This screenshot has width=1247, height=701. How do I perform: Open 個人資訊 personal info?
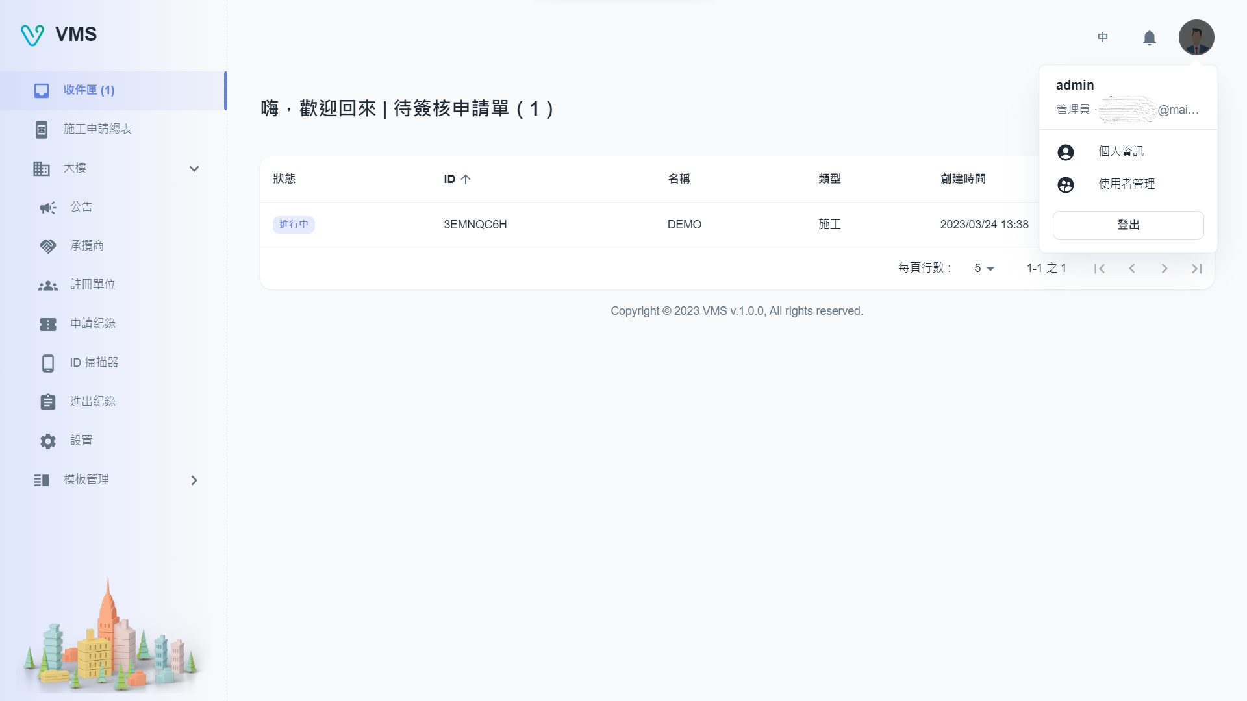(1120, 151)
